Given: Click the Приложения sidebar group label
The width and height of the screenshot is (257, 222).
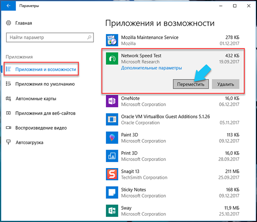Looking at the screenshot, I should [x=19, y=57].
